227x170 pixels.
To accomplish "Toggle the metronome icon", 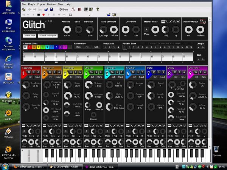I will [x=73, y=9].
